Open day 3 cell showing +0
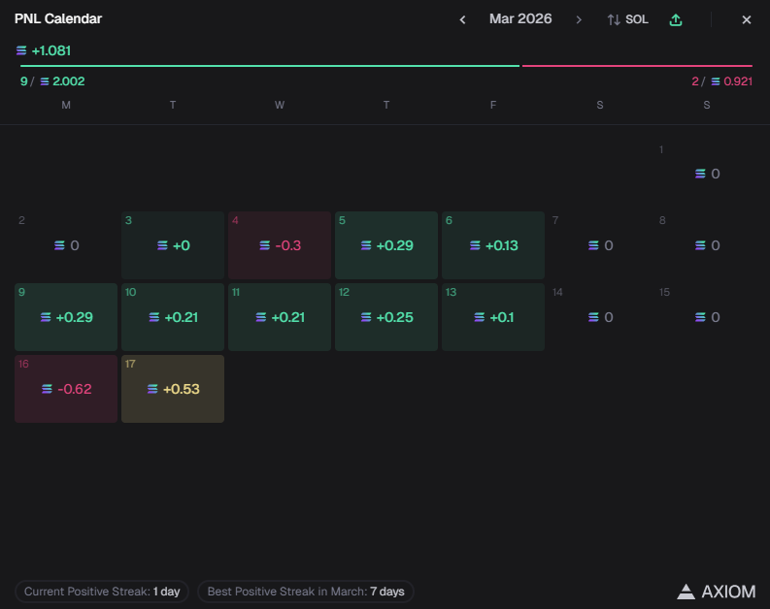Viewport: 770px width, 609px height. [173, 245]
